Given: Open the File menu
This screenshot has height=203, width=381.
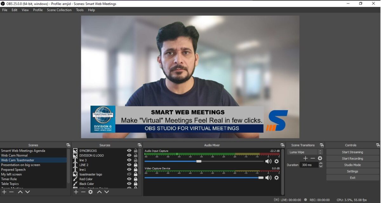Looking at the screenshot, I should pos(5,10).
